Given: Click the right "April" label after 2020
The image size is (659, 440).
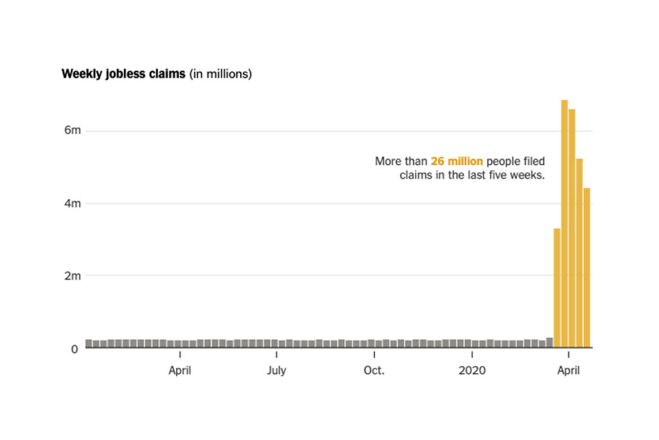Looking at the screenshot, I should click(x=568, y=370).
